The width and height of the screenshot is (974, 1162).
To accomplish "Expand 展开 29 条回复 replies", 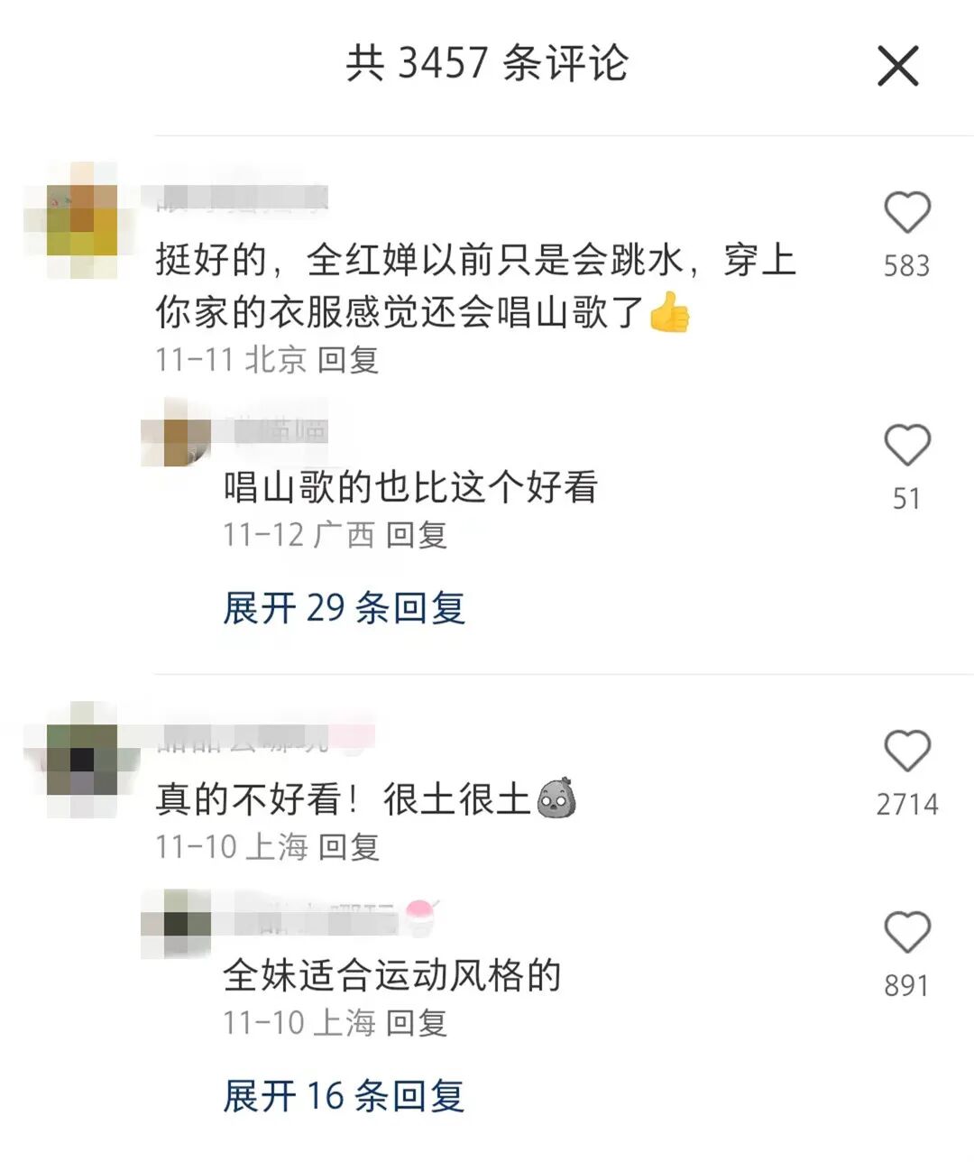I will (344, 608).
